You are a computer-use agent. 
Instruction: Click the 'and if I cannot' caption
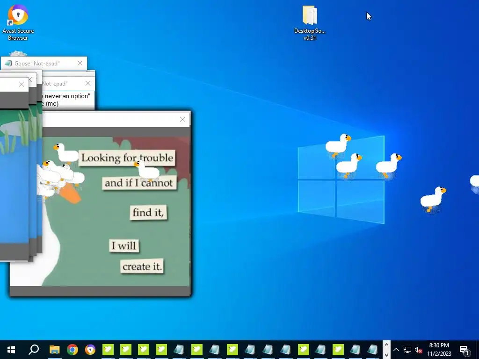point(139,183)
